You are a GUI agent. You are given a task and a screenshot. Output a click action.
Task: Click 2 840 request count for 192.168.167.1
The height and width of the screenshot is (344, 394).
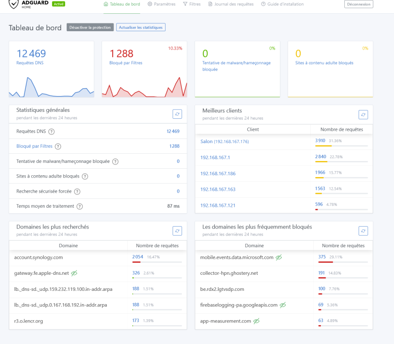click(320, 156)
